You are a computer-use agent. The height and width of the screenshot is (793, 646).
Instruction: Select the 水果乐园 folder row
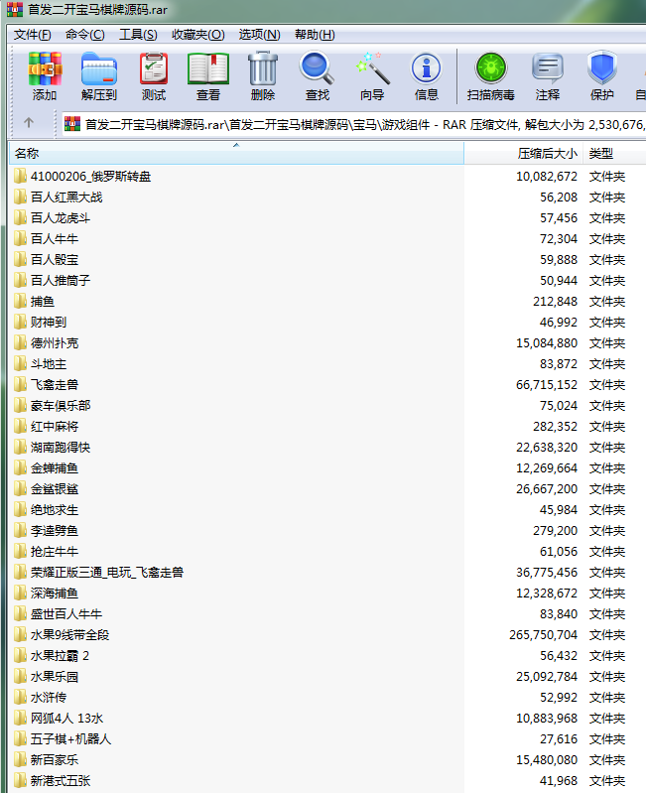pos(327,677)
